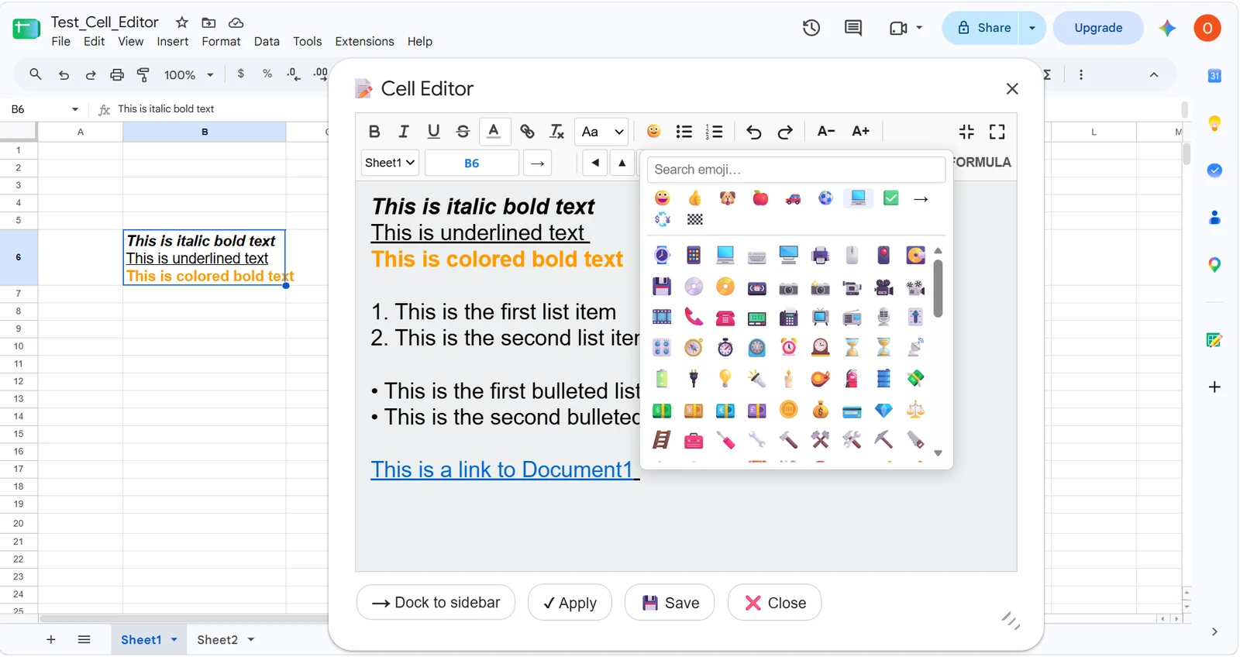Open the Format menu
Screen dimensions: 1240x657
coord(221,42)
